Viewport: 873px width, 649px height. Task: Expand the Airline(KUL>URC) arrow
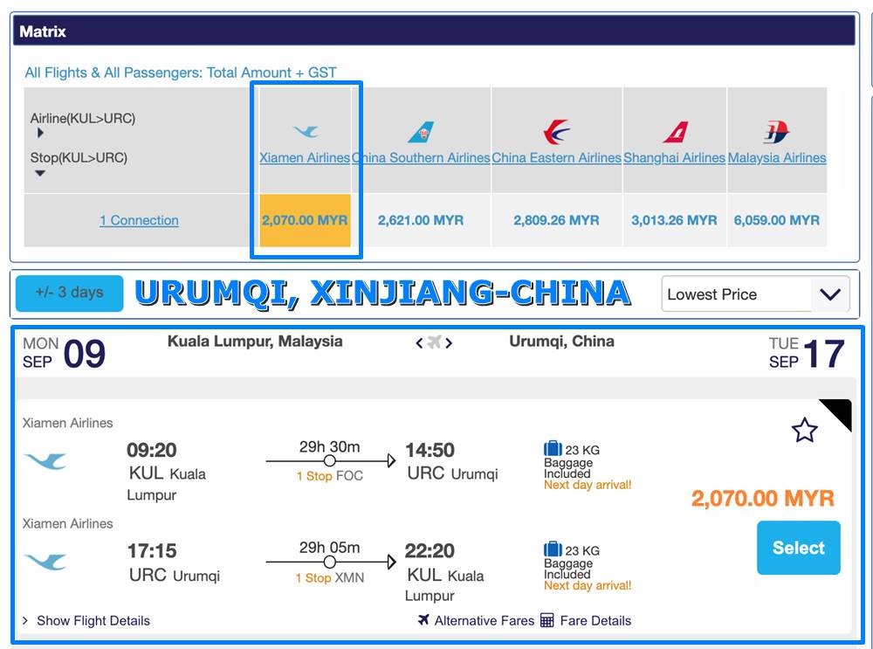[40, 133]
